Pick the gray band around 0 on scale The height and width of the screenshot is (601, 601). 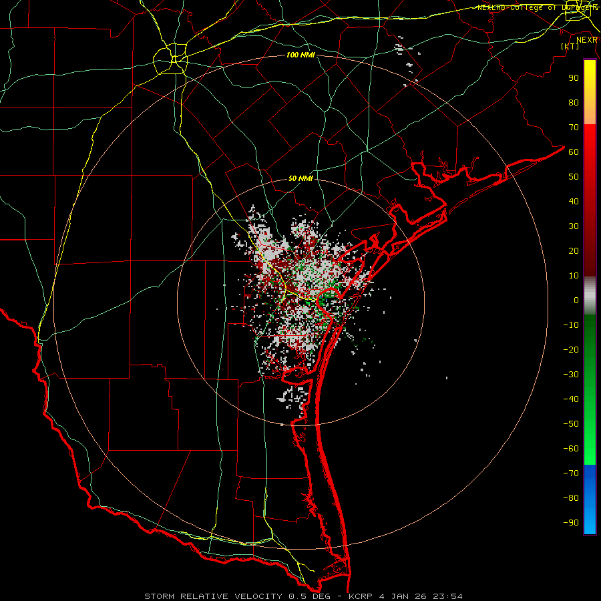pos(590,296)
